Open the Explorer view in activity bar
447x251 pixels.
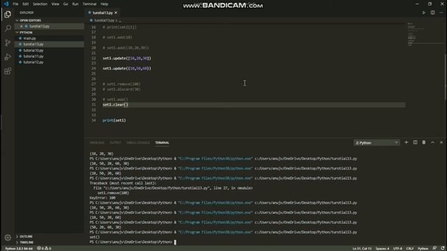8,14
